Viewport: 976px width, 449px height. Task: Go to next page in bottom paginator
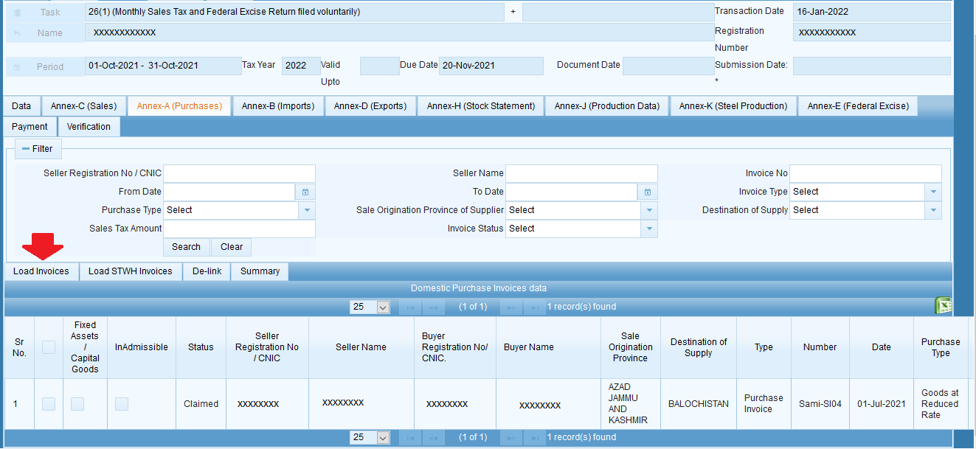pyautogui.click(x=511, y=438)
